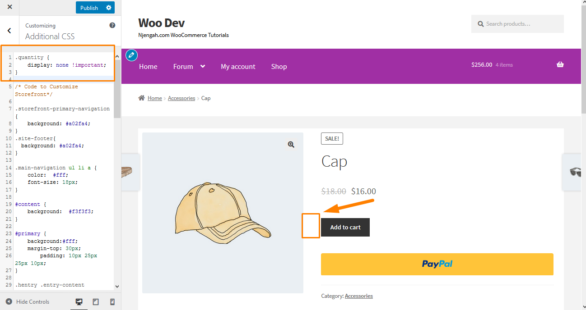Open publish settings gear

108,8
